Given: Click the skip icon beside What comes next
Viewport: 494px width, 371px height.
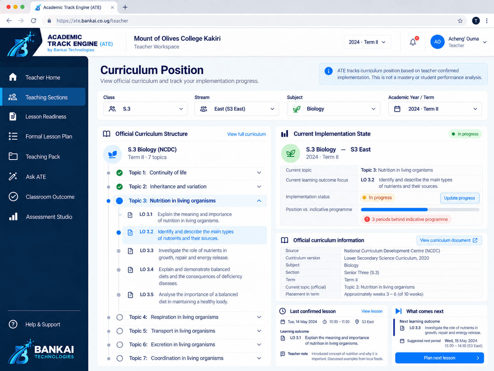Looking at the screenshot, I should tap(398, 311).
